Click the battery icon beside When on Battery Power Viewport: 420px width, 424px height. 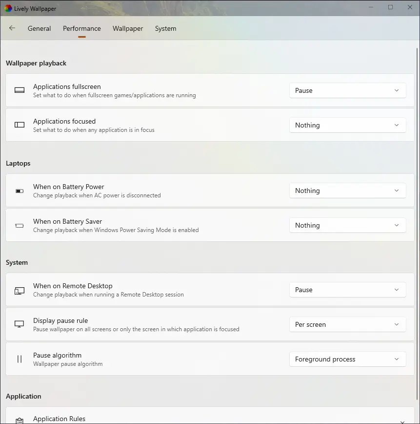pos(19,191)
